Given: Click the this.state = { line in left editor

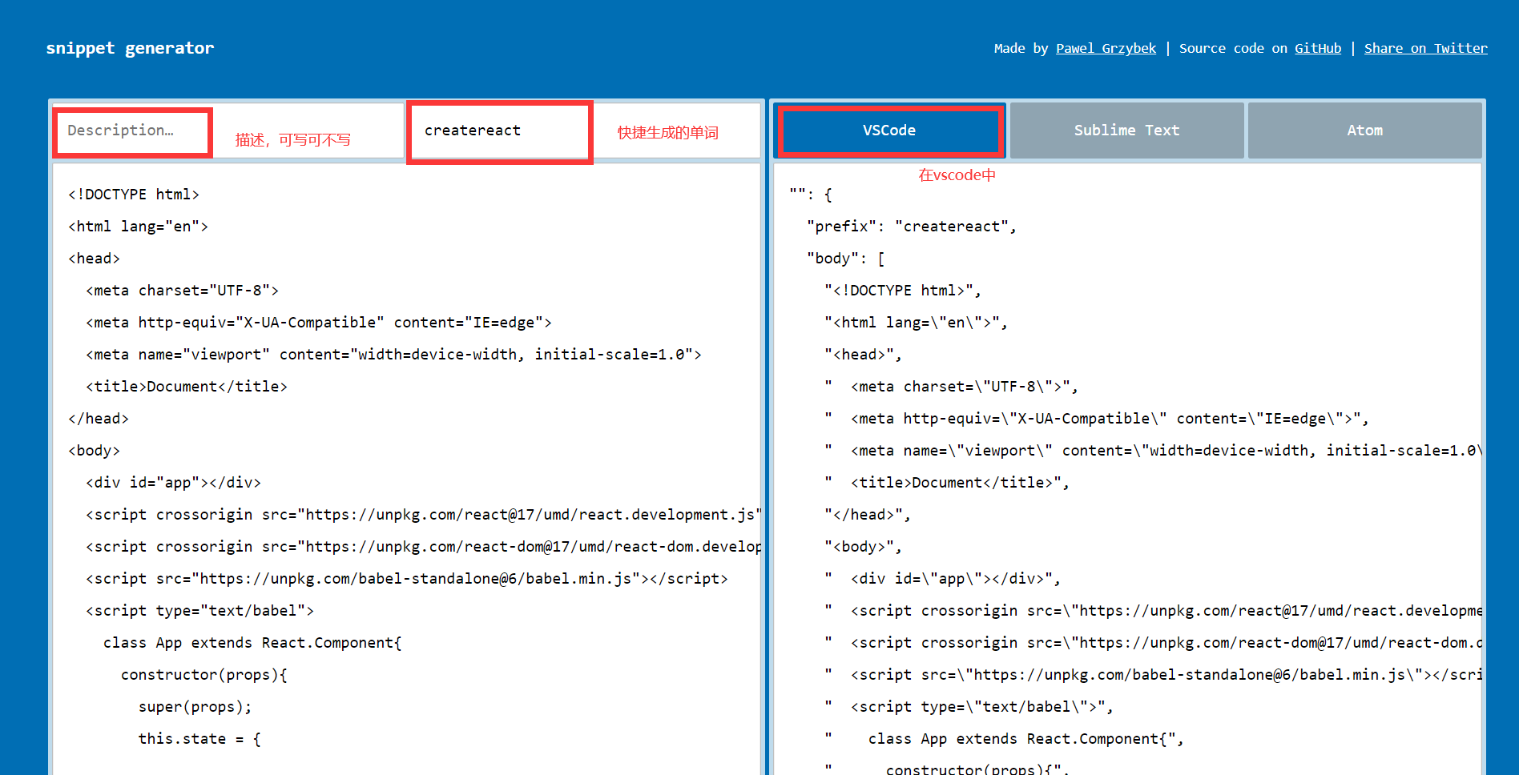Looking at the screenshot, I should click(x=199, y=739).
